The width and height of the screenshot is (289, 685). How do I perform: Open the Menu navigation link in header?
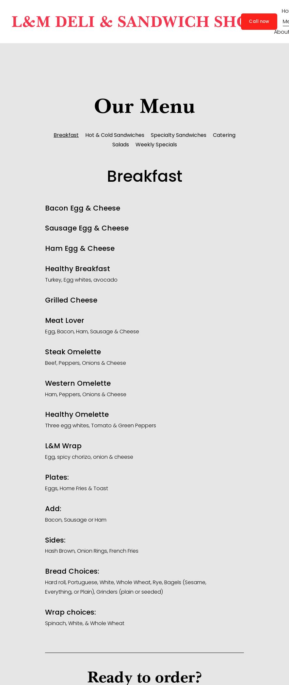(x=286, y=22)
